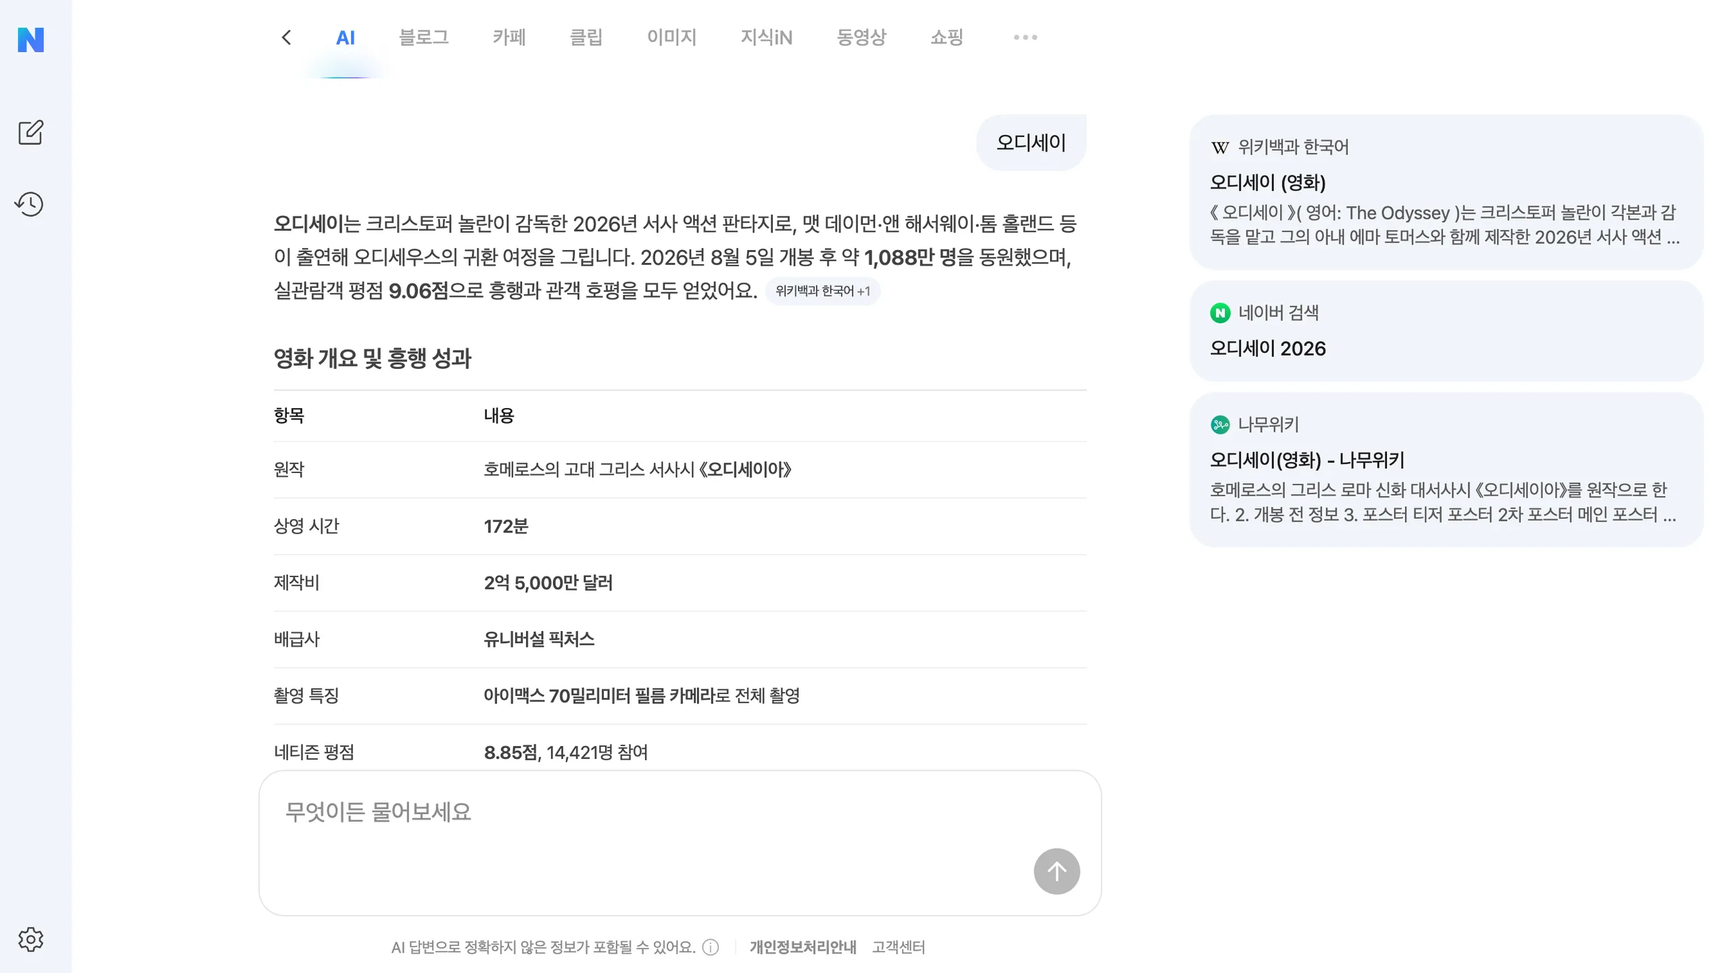Click the 오디세이 query bubble
This screenshot has width=1731, height=973.
click(1030, 143)
